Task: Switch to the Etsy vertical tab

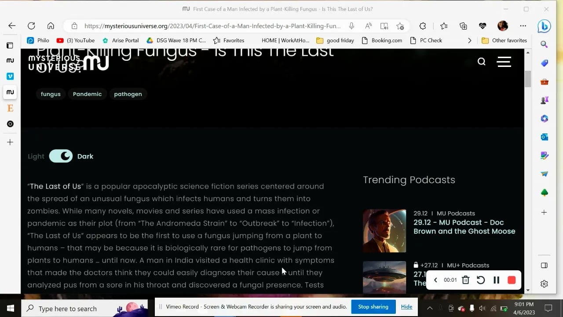Action: point(10,108)
